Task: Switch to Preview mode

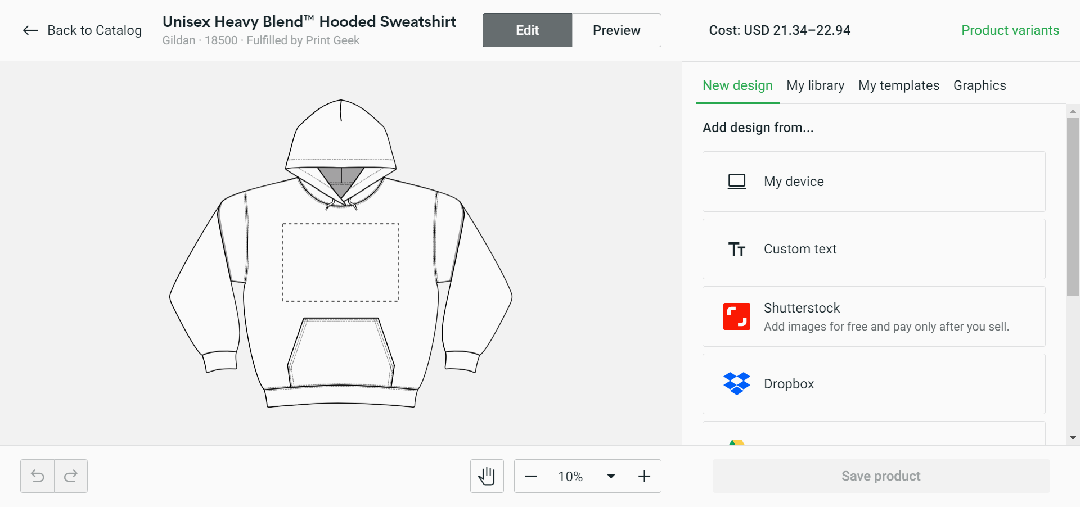Action: point(616,30)
